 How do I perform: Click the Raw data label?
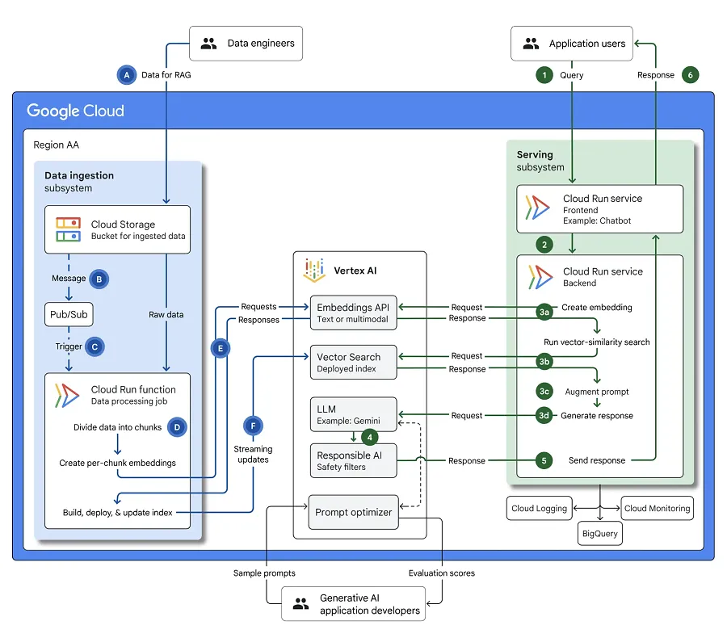pos(166,314)
